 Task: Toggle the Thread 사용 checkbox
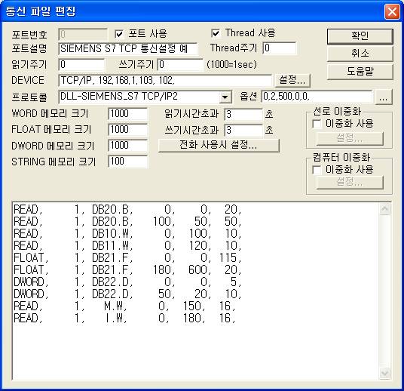click(216, 33)
